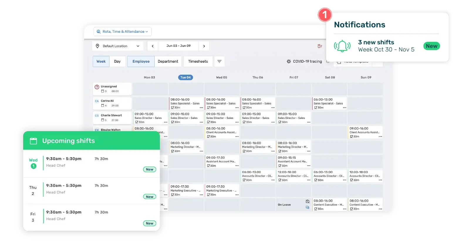
Task: Open the filter icon next to Timesheets
Action: (x=219, y=61)
